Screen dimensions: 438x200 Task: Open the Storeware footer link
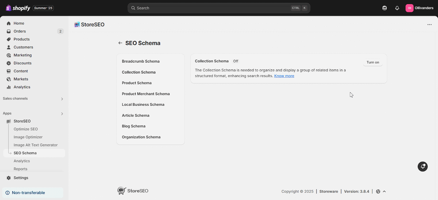point(328,192)
